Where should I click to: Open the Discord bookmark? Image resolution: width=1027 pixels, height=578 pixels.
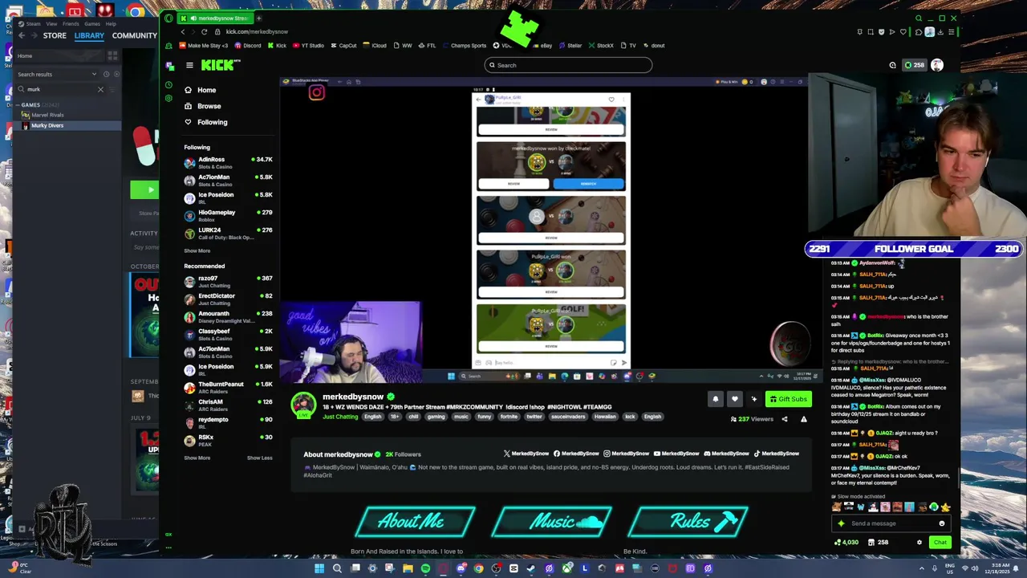tap(248, 46)
